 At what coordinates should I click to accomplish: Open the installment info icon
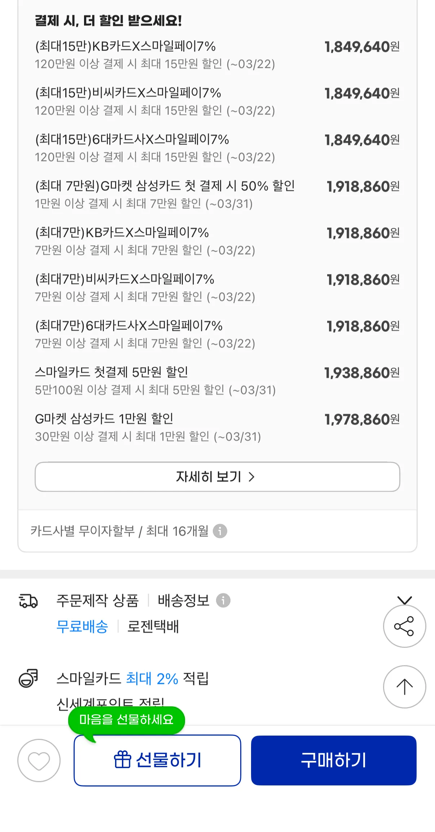220,531
